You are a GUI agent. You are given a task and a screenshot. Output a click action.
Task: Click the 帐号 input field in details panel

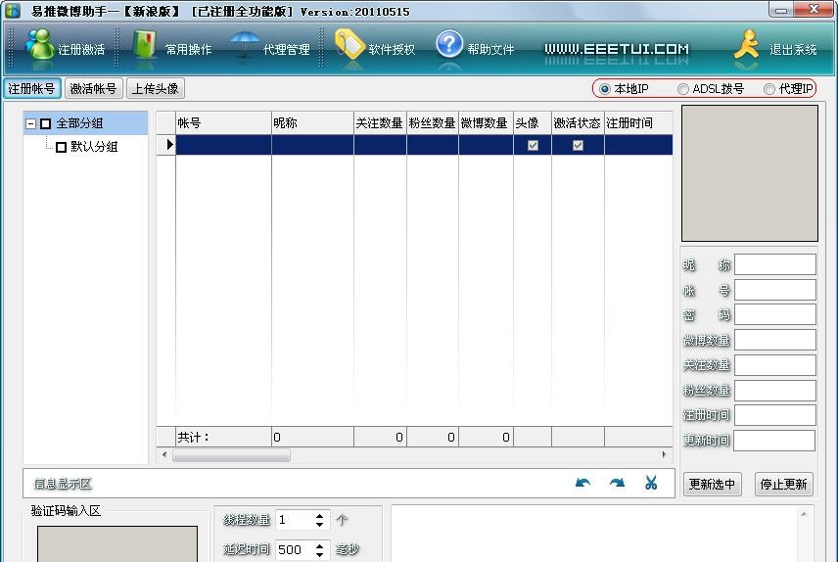(775, 290)
